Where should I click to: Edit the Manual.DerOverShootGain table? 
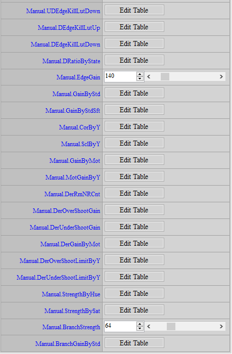pos(134,210)
